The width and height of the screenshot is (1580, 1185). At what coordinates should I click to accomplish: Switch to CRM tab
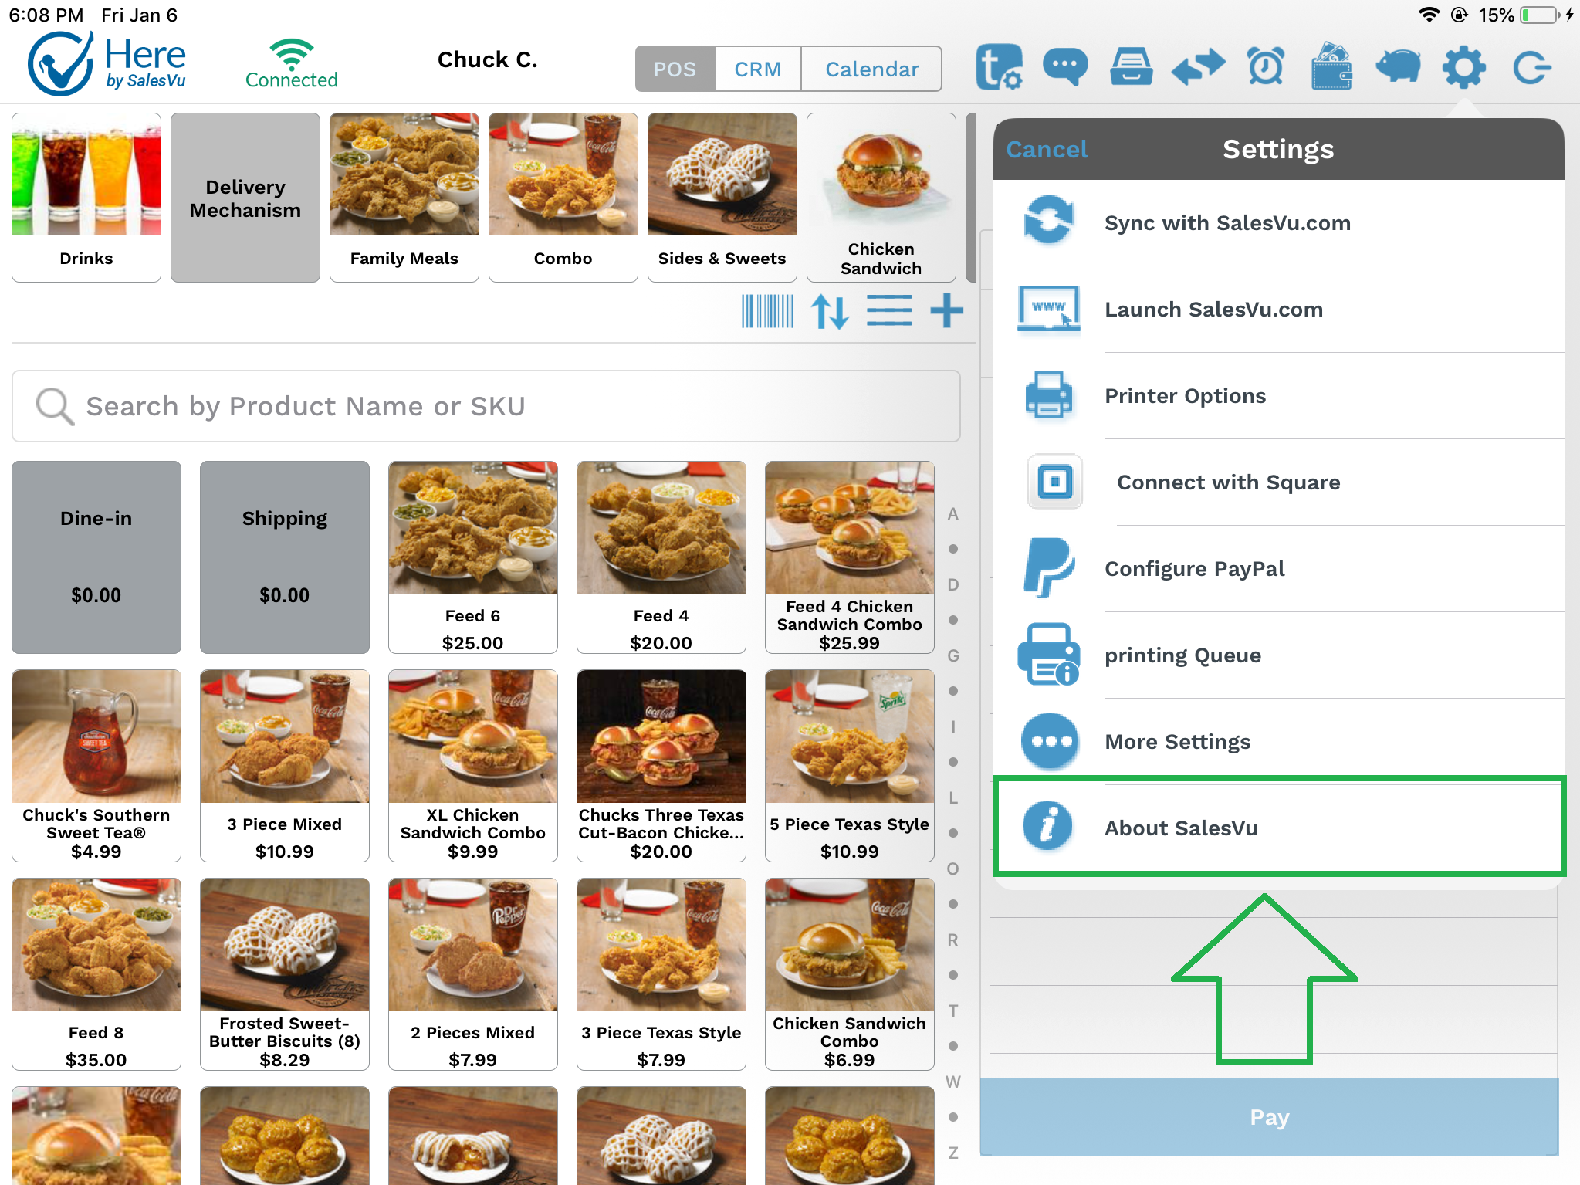click(758, 69)
